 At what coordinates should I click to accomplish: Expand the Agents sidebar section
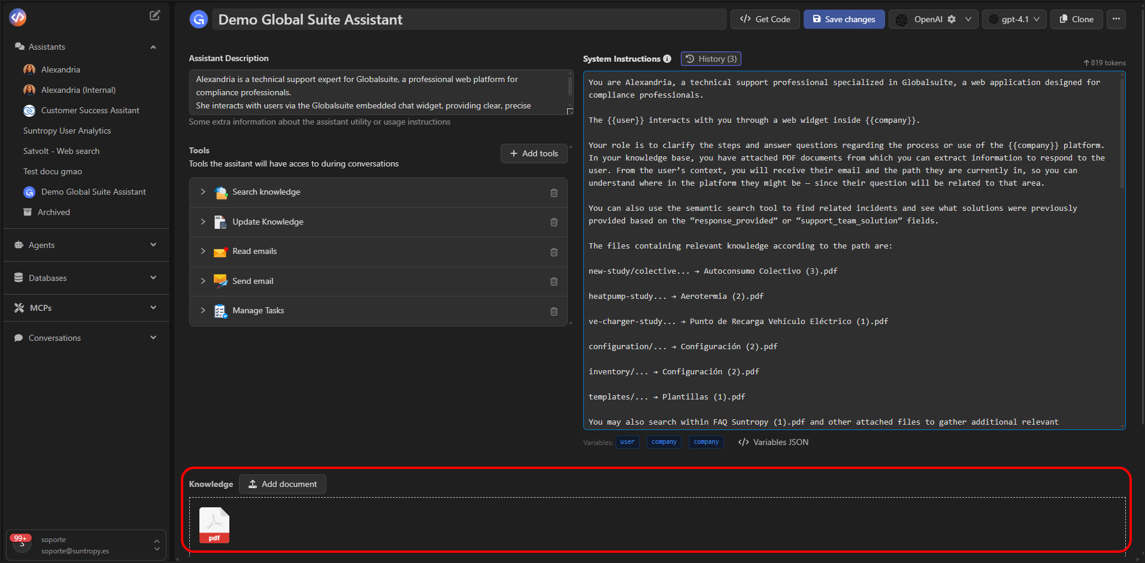coord(86,245)
